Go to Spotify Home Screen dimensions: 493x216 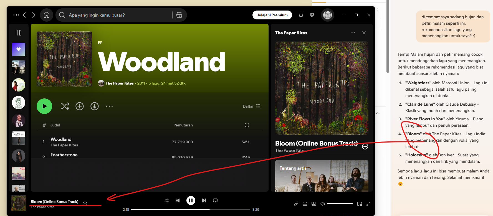tap(47, 15)
